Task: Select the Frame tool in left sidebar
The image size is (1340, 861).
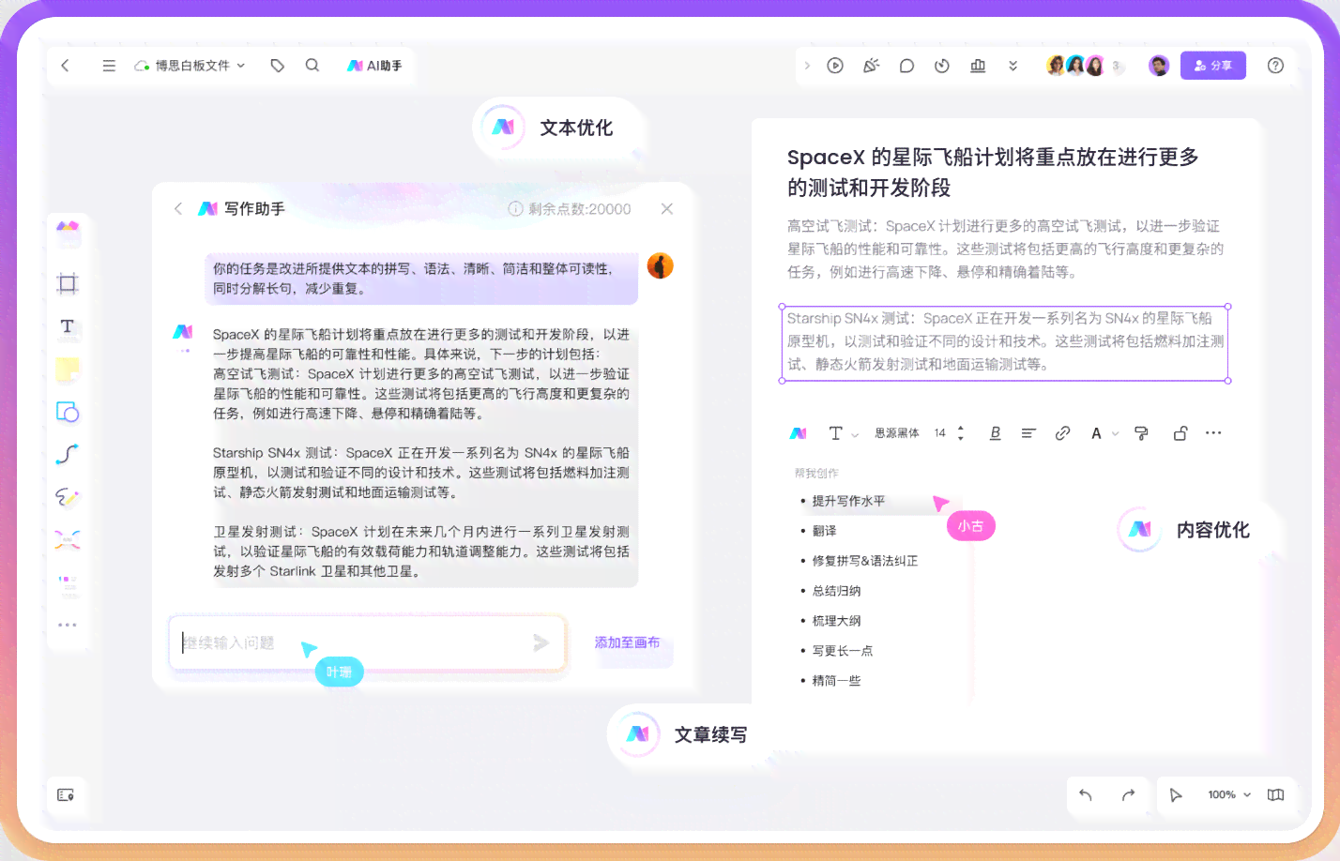Action: click(68, 283)
